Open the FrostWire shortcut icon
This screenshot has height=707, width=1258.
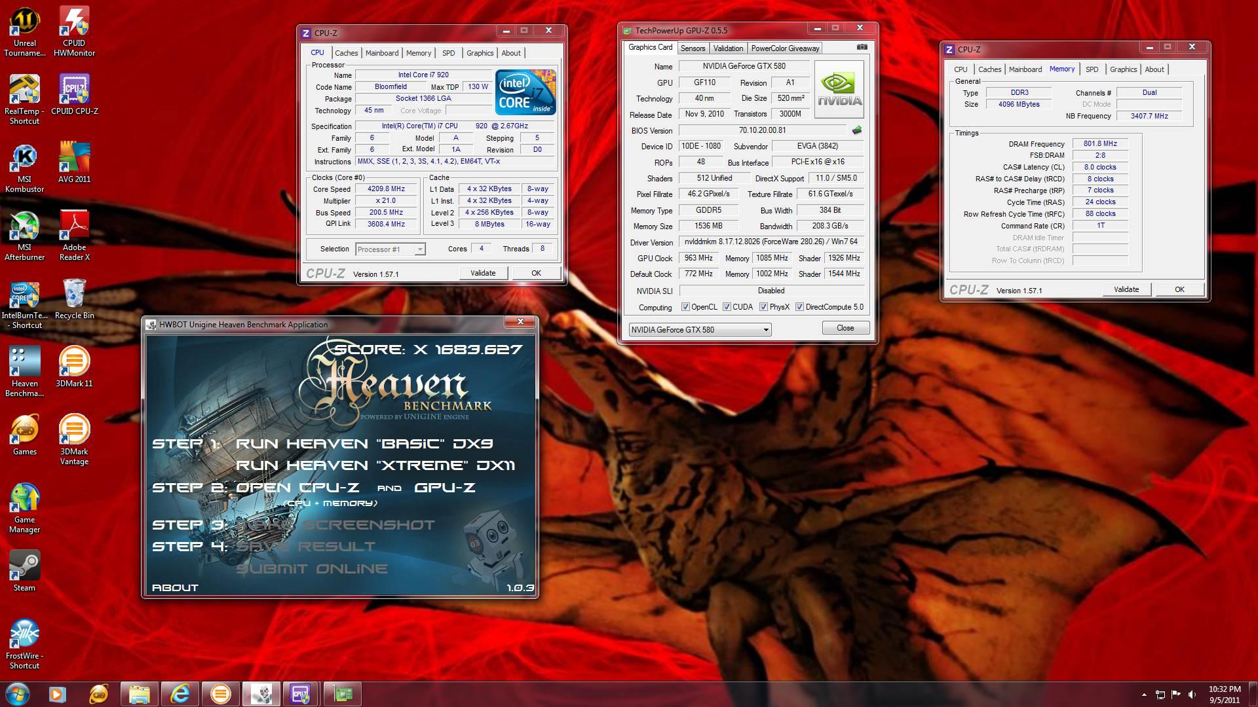point(25,644)
